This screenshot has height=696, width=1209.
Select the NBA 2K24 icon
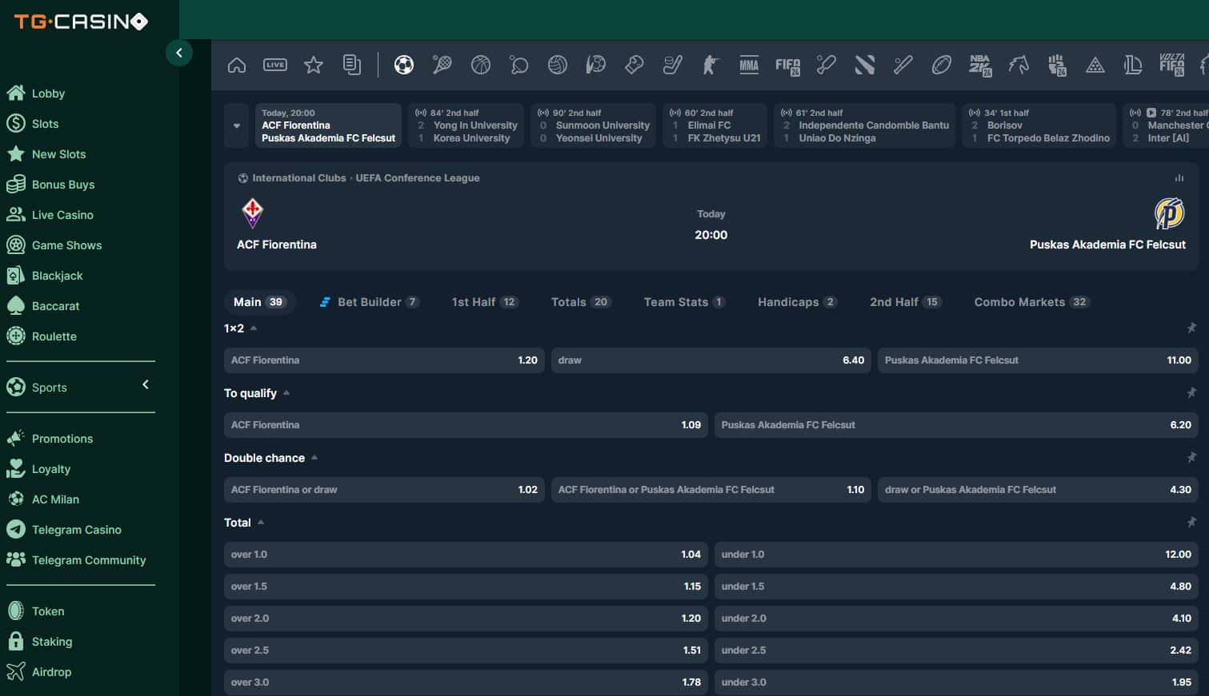(980, 66)
